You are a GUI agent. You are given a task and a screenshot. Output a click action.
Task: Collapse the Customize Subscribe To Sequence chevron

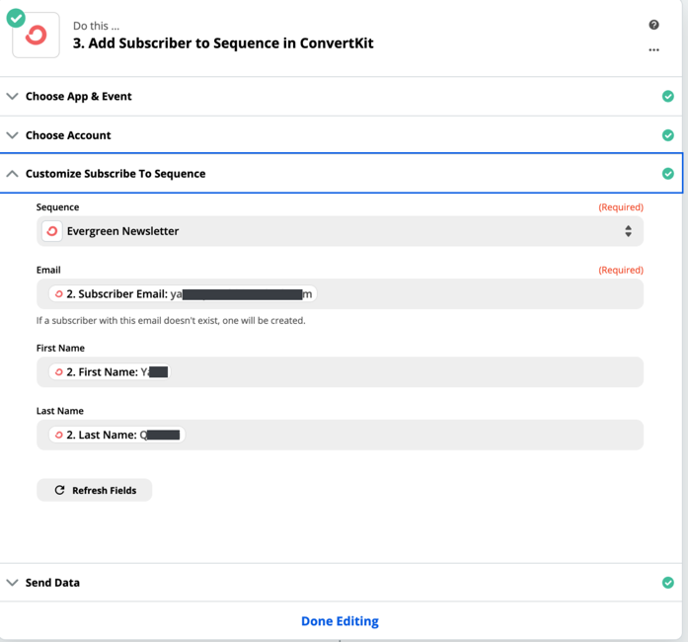pos(12,174)
